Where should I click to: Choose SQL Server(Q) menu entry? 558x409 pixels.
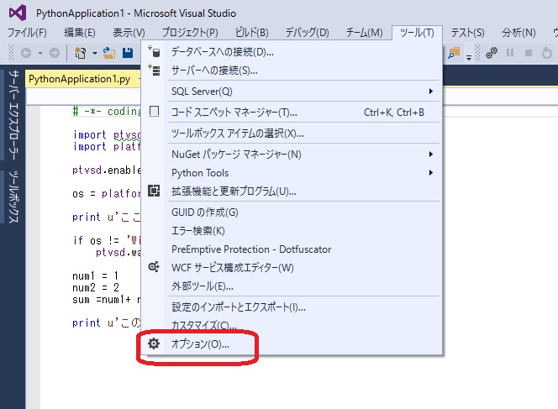coord(292,92)
